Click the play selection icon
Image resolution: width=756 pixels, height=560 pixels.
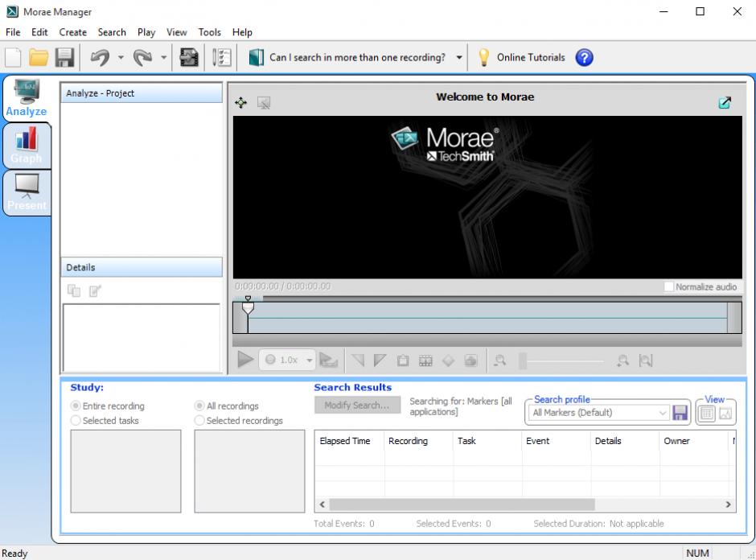pos(328,360)
